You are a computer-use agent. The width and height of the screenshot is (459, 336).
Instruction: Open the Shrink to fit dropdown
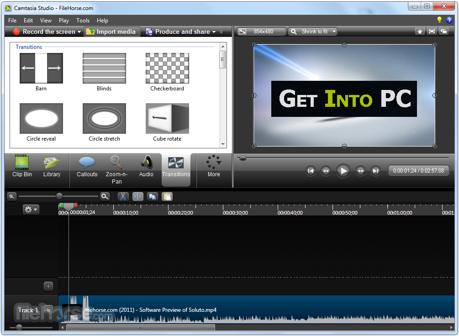[313, 31]
